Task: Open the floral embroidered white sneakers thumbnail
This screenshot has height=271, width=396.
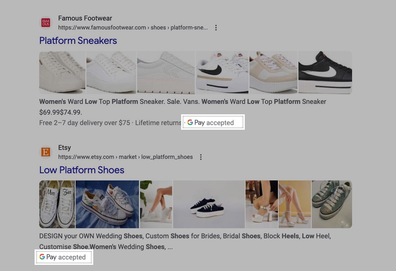Action: [x=107, y=204]
